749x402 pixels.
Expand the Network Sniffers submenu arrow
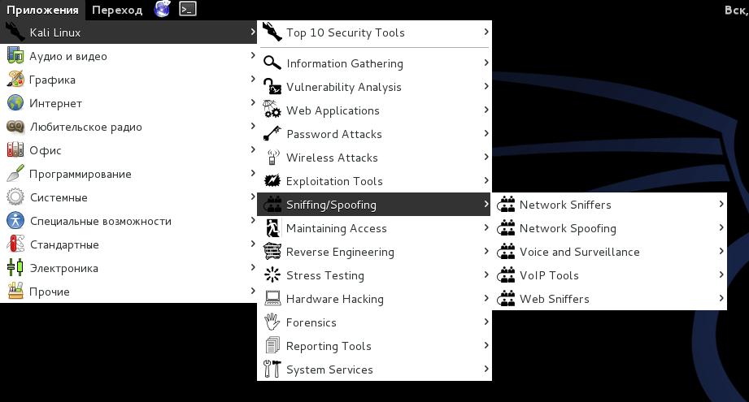(721, 205)
